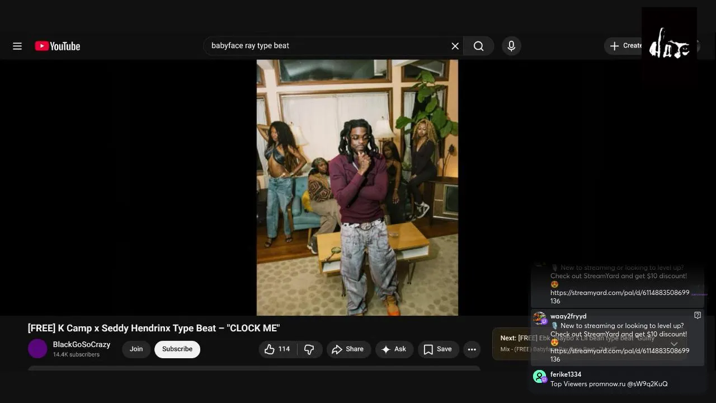Select the username waay2fryyd in chat
The height and width of the screenshot is (403, 716).
click(568, 316)
